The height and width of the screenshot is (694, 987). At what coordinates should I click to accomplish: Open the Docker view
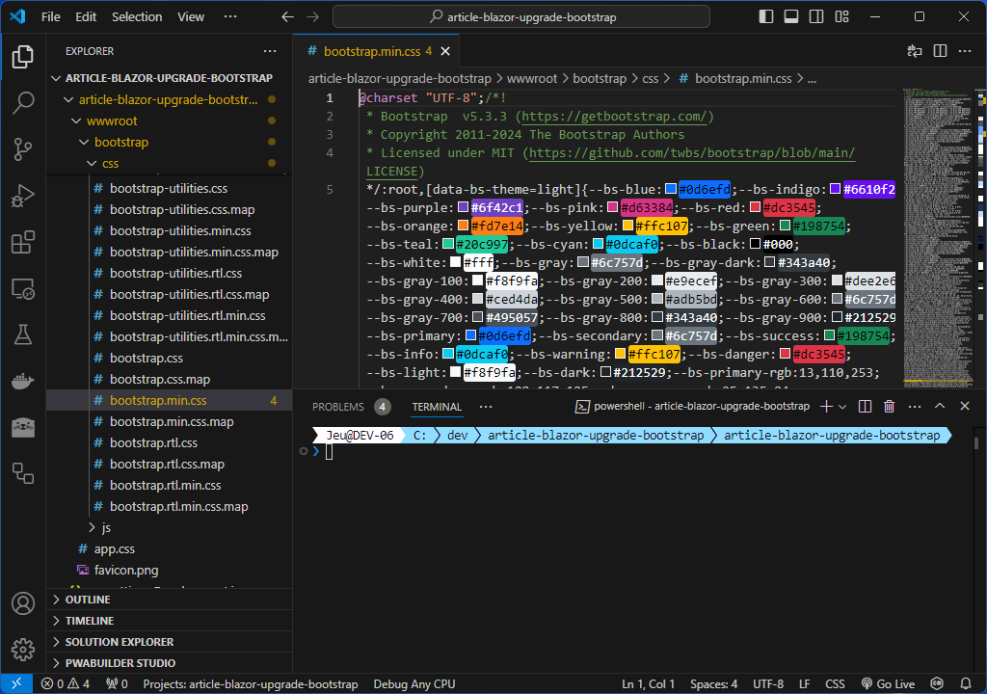tap(23, 382)
